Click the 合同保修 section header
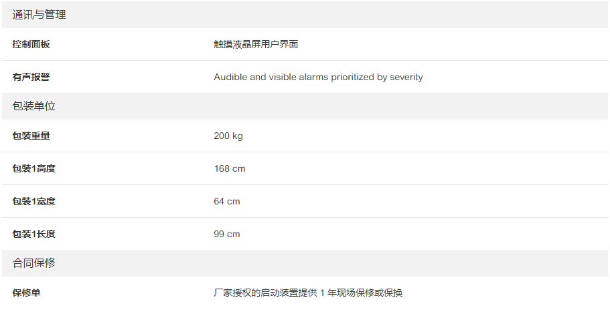The image size is (610, 316). pyautogui.click(x=33, y=263)
